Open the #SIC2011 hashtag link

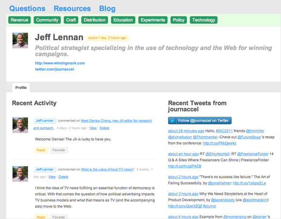point(224,131)
